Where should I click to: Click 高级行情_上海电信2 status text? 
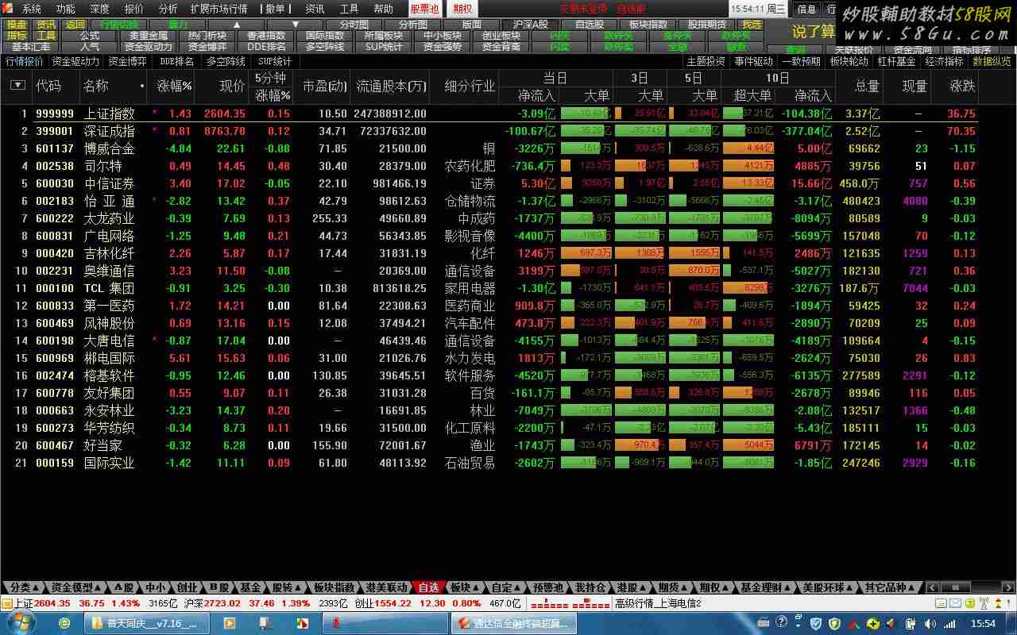pos(658,603)
